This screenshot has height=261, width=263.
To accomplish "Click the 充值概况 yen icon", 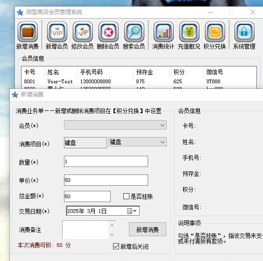I will pyautogui.click(x=189, y=32).
